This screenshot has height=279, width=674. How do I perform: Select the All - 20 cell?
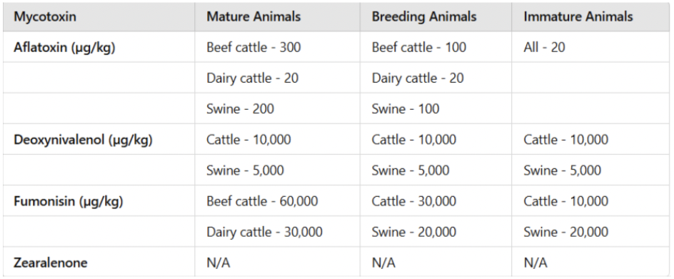click(544, 47)
